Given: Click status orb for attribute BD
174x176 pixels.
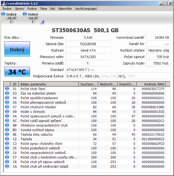Looking at the screenshot, I should coord(7,130).
